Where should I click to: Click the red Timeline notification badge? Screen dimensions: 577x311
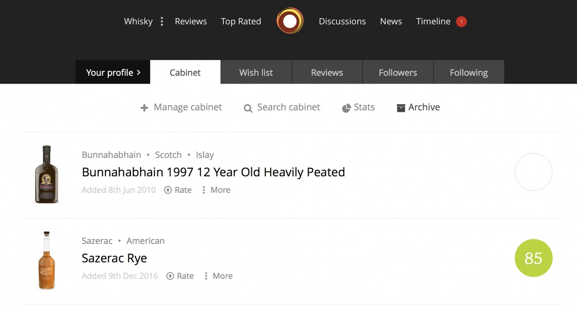click(x=461, y=21)
